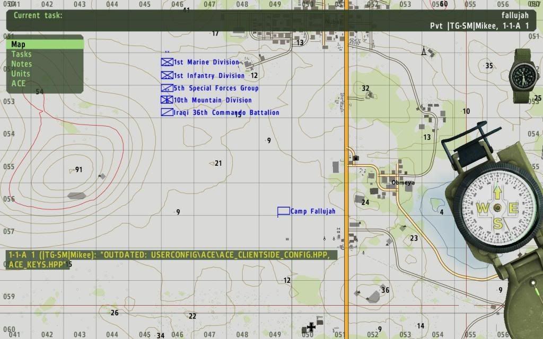
Task: Click the 1st Infantry Division marker icon
Action: (167, 75)
